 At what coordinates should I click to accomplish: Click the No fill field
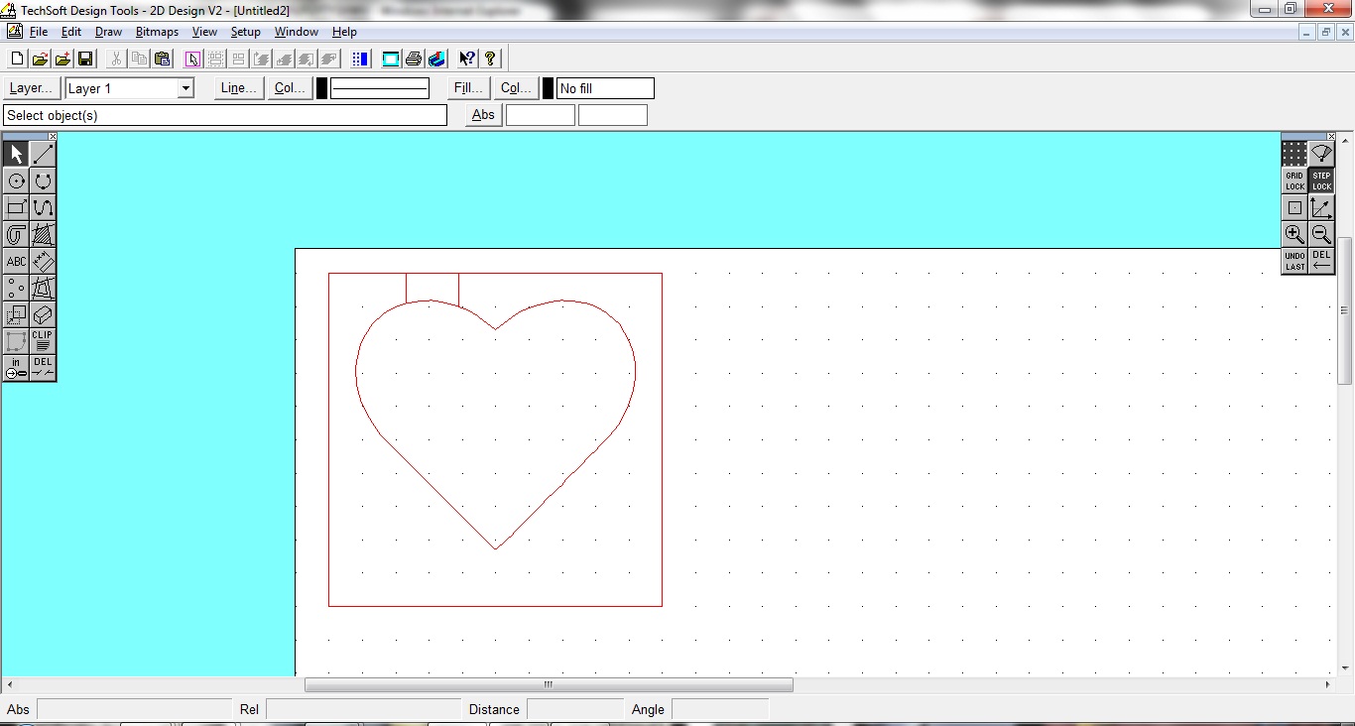[605, 88]
